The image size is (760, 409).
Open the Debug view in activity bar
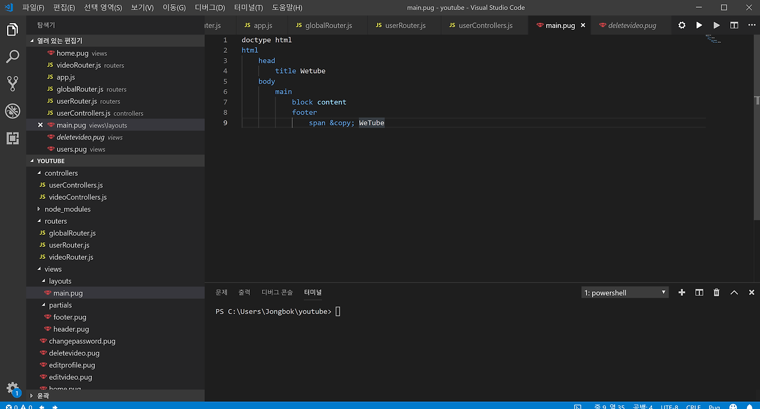click(x=12, y=111)
